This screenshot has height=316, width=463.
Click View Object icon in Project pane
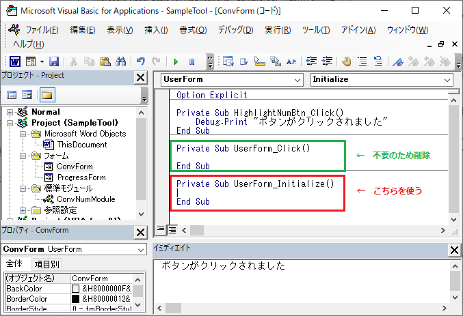[27, 95]
